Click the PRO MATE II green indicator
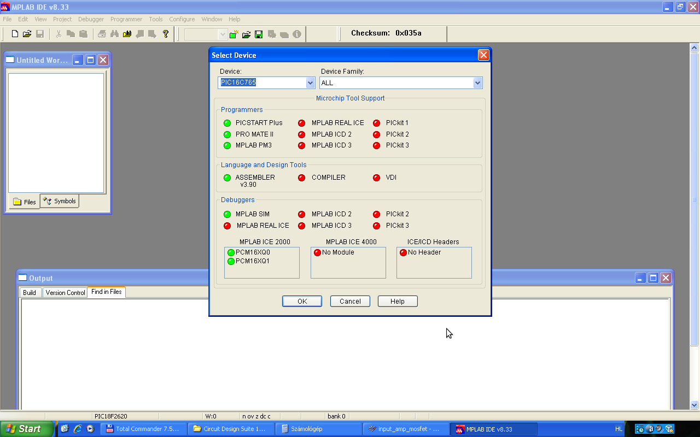This screenshot has width=700, height=437. (x=227, y=134)
